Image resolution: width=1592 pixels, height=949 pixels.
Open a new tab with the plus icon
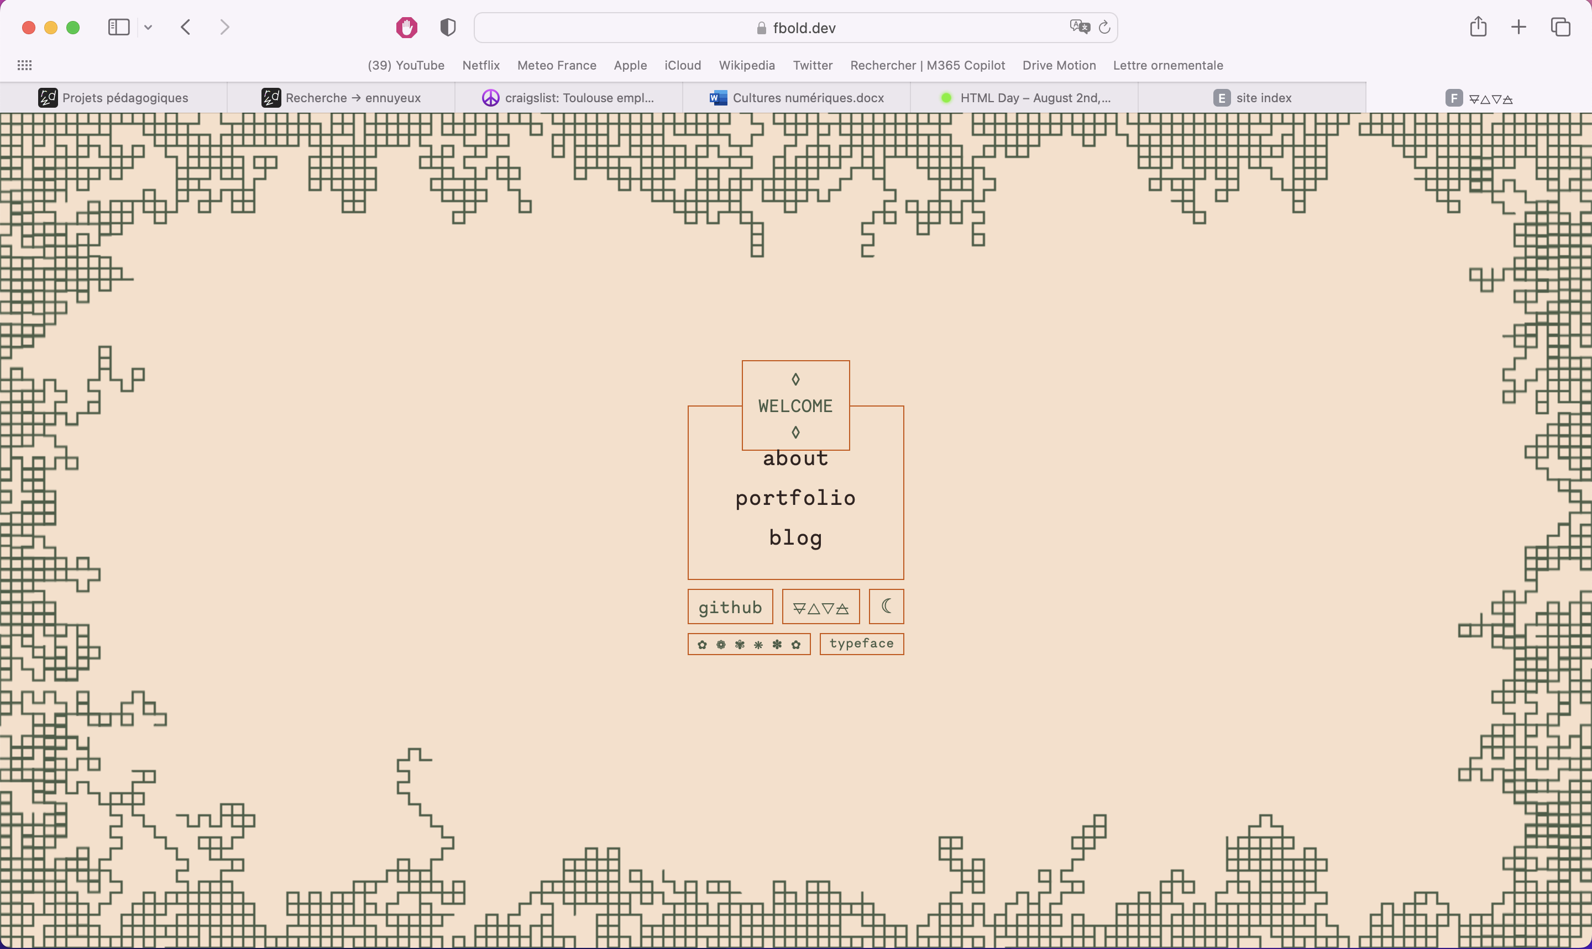click(1518, 27)
